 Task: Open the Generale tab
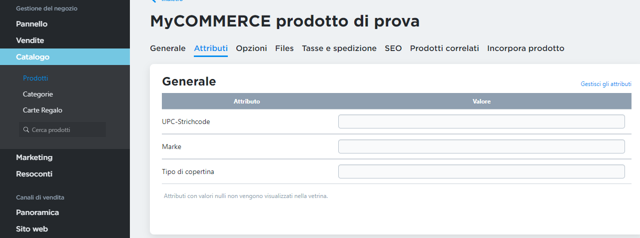(x=168, y=48)
